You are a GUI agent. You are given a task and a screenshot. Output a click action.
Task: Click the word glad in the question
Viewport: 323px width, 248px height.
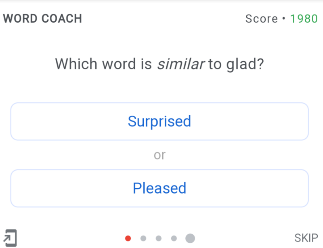[x=240, y=64]
